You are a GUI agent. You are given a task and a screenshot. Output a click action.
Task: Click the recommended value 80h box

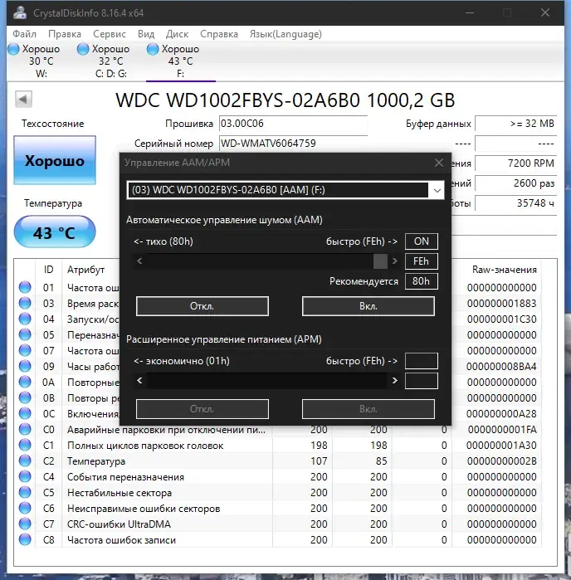click(x=422, y=281)
